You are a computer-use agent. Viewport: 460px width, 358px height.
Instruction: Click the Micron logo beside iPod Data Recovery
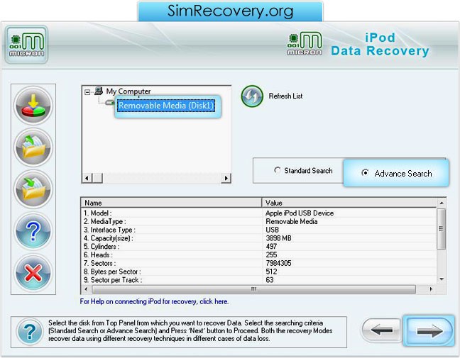click(x=305, y=43)
